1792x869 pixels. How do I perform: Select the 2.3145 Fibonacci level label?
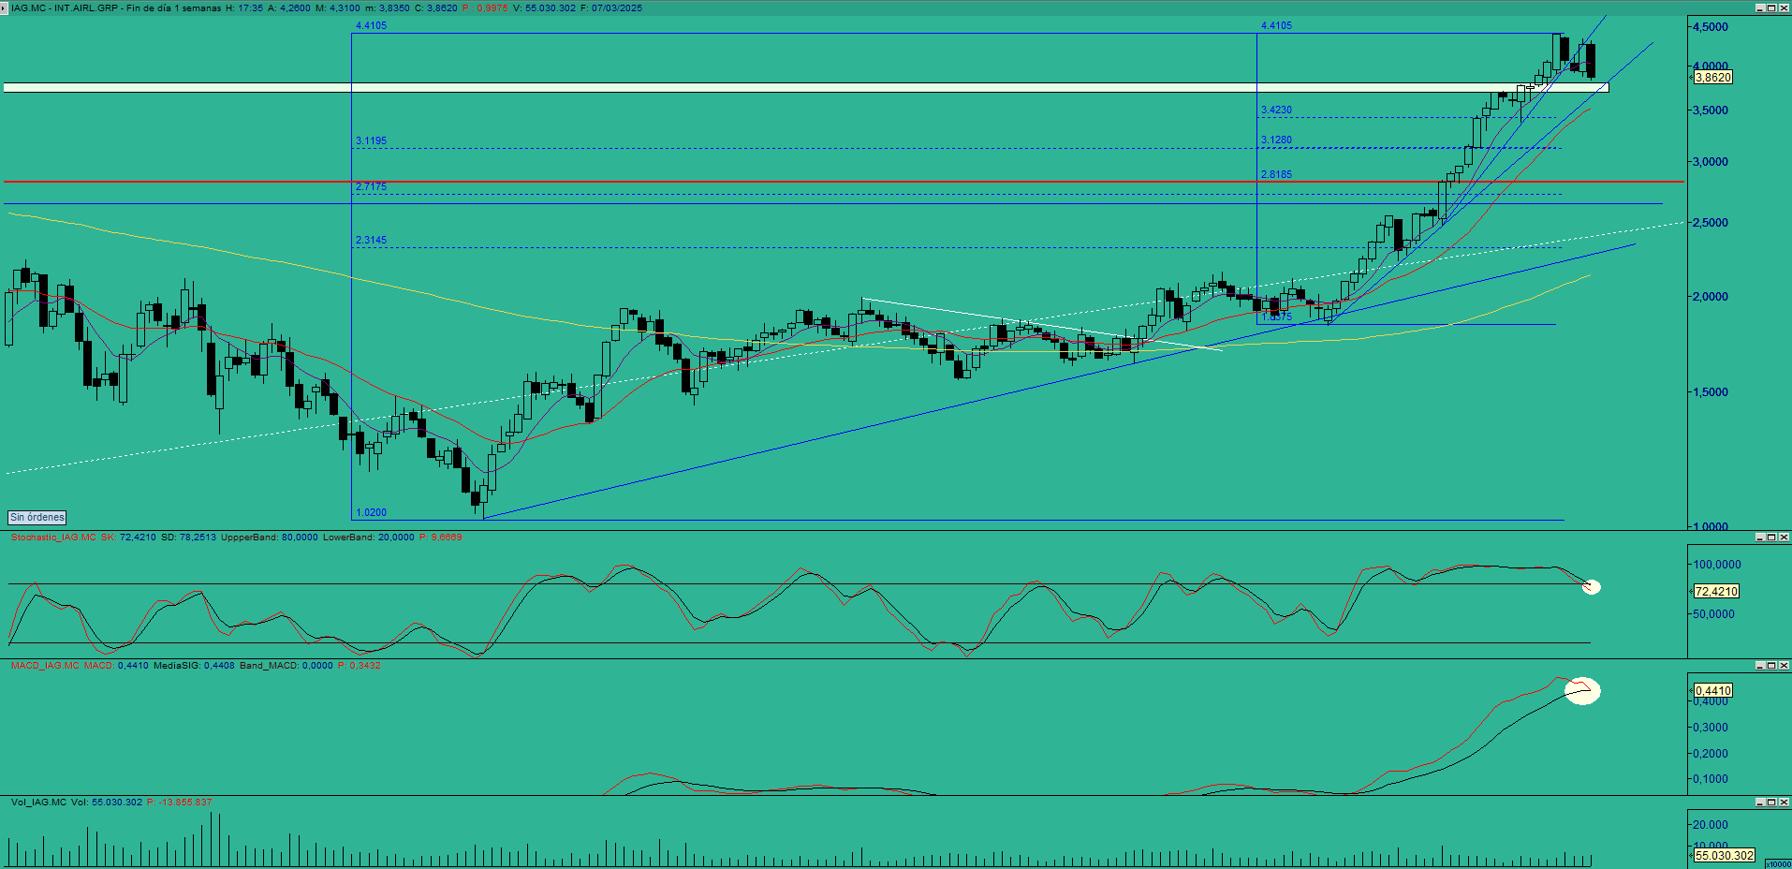click(371, 241)
